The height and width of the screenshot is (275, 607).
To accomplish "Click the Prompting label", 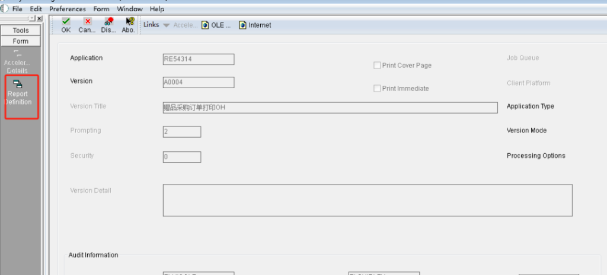I will tap(85, 131).
